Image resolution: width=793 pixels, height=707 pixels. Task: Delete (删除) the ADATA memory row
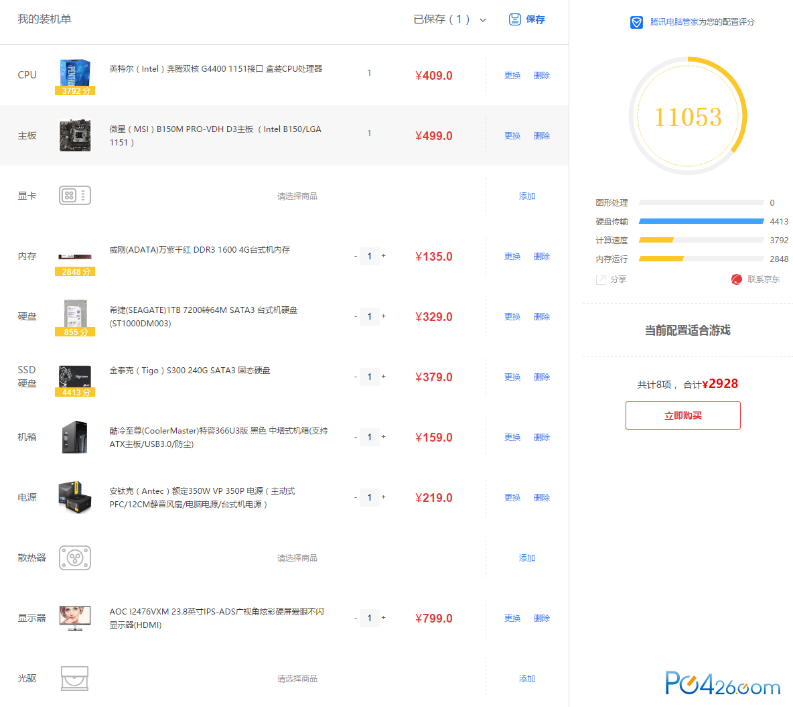click(542, 256)
